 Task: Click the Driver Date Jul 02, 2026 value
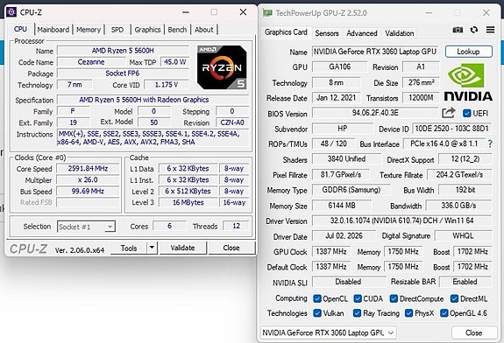pyautogui.click(x=344, y=236)
